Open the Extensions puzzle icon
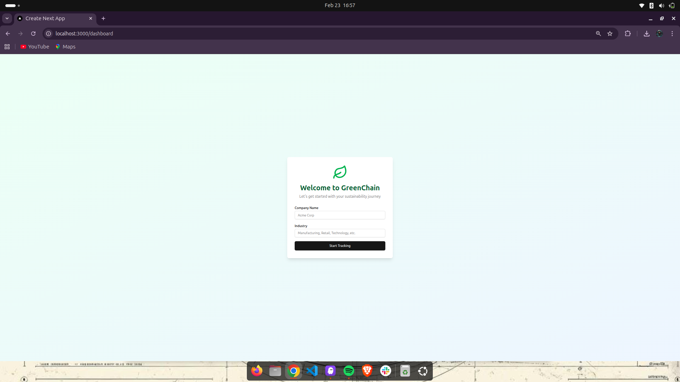 [x=628, y=34]
